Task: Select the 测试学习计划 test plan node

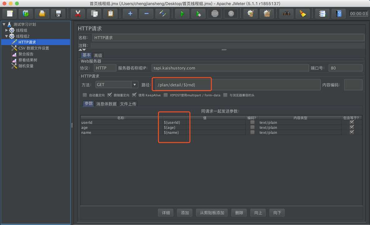Action: 25,24
